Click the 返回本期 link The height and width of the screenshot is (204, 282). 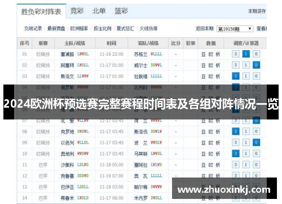(x=205, y=29)
